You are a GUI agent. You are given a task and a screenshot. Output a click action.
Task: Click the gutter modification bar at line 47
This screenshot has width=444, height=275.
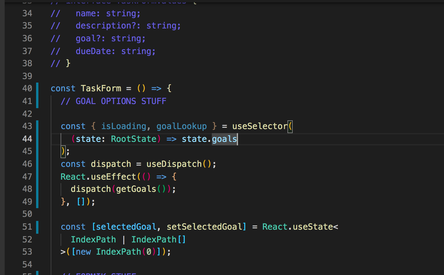[37, 176]
